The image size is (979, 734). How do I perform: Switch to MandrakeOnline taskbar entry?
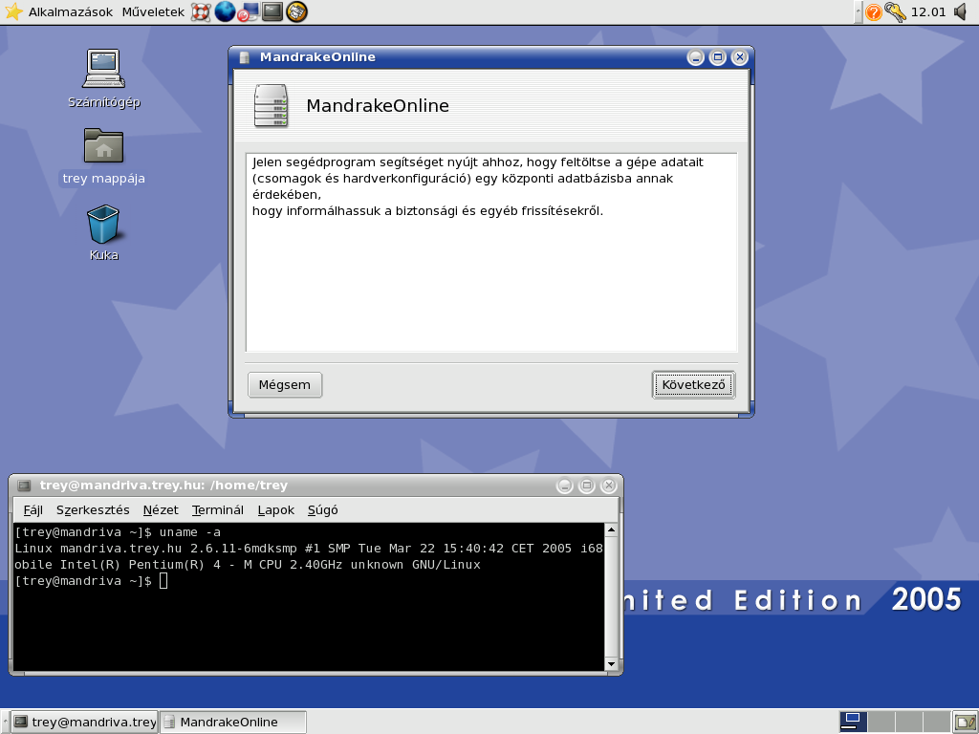[233, 723]
